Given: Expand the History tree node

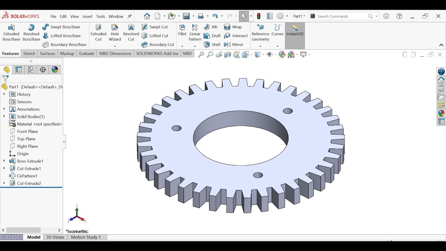Looking at the screenshot, I should tap(4, 94).
